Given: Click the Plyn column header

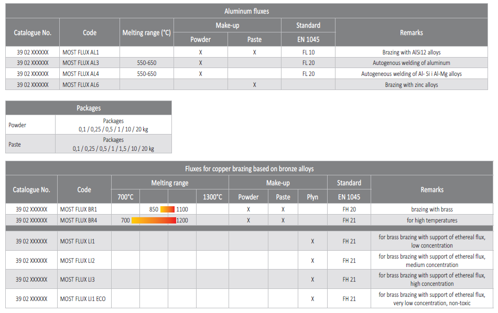Looking at the screenshot, I should pos(312,197).
